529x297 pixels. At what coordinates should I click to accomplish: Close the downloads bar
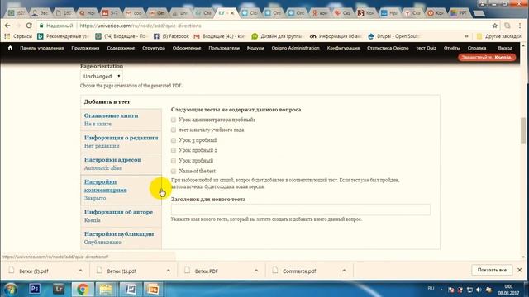[520, 270]
